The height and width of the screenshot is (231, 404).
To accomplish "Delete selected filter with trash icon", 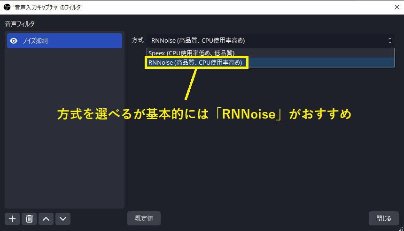I will (x=29, y=219).
